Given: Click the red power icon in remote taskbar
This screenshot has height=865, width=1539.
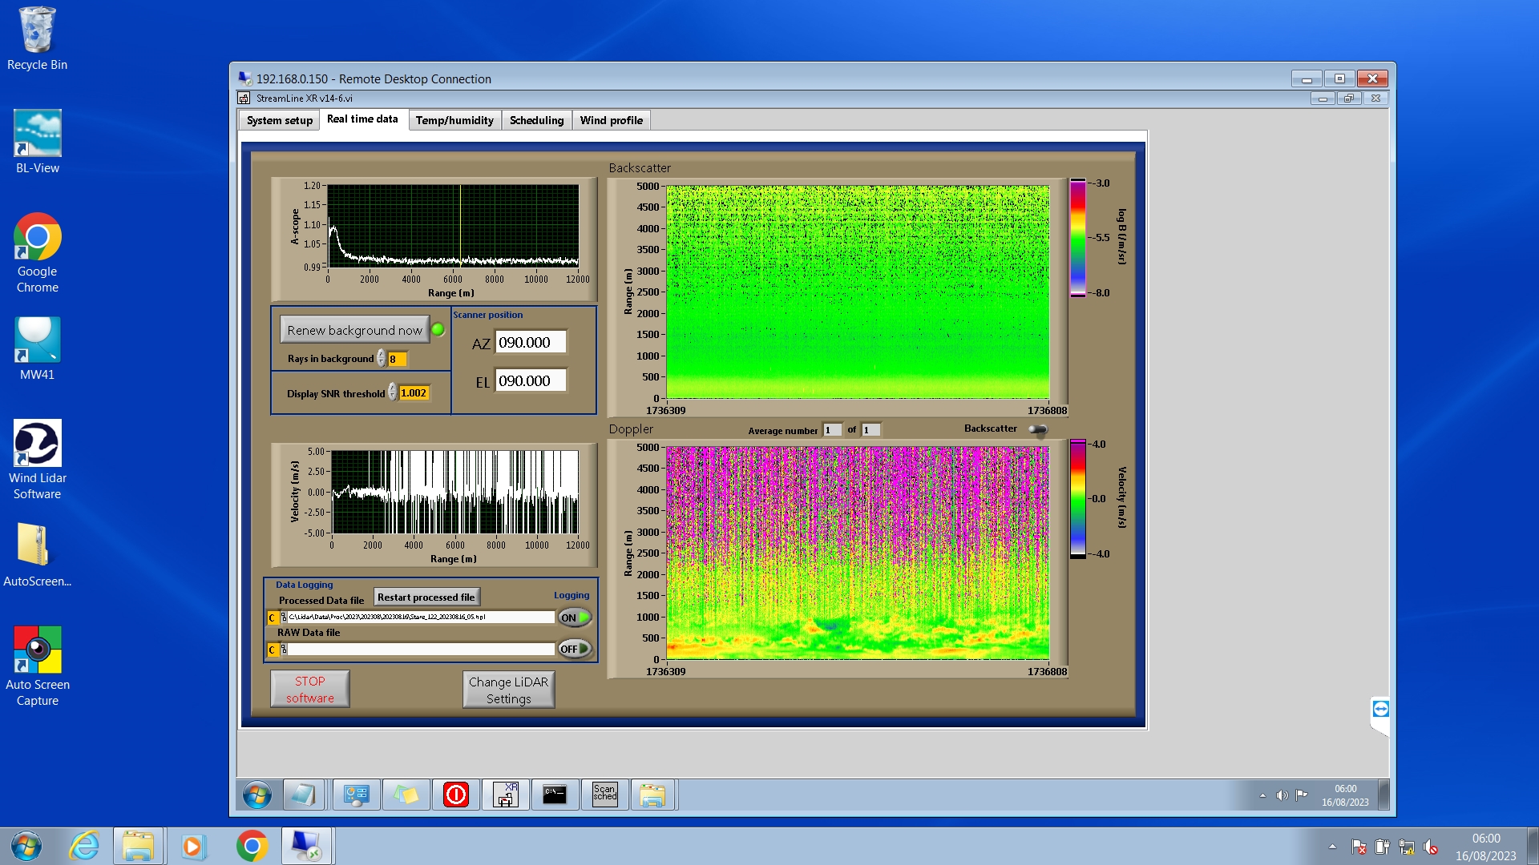Looking at the screenshot, I should pos(455,795).
